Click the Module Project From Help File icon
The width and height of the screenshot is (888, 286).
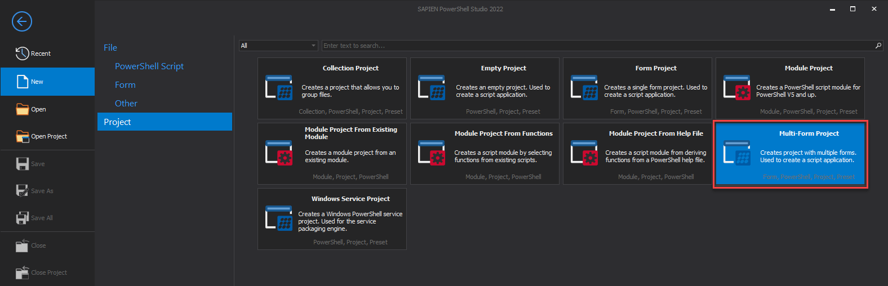click(584, 153)
